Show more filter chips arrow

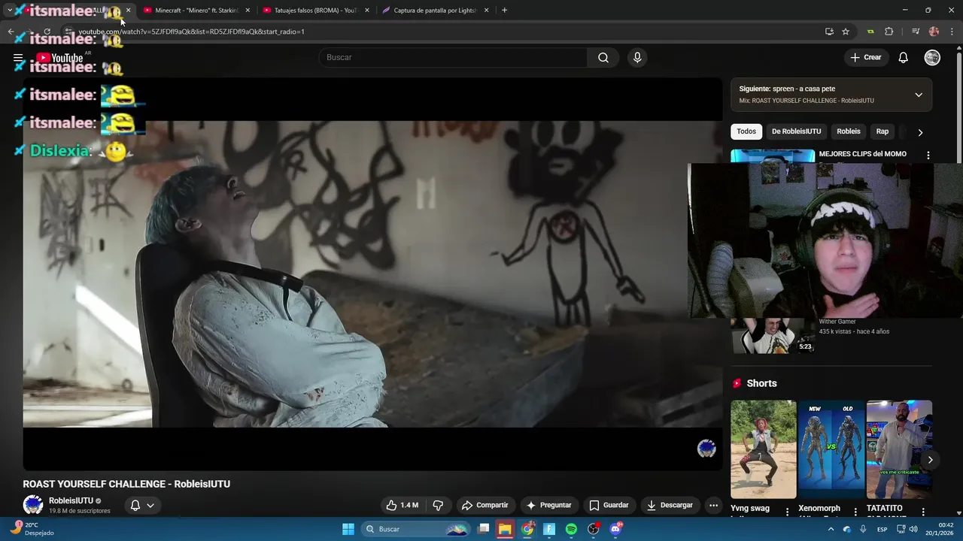tap(920, 132)
